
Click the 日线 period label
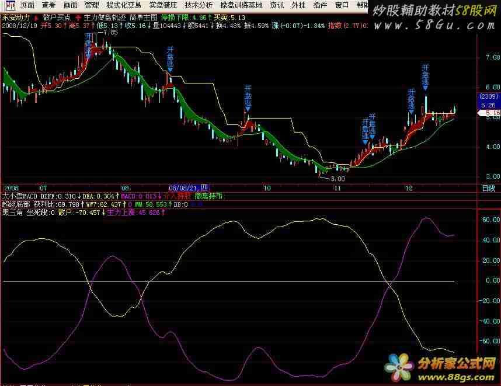pos(489,188)
